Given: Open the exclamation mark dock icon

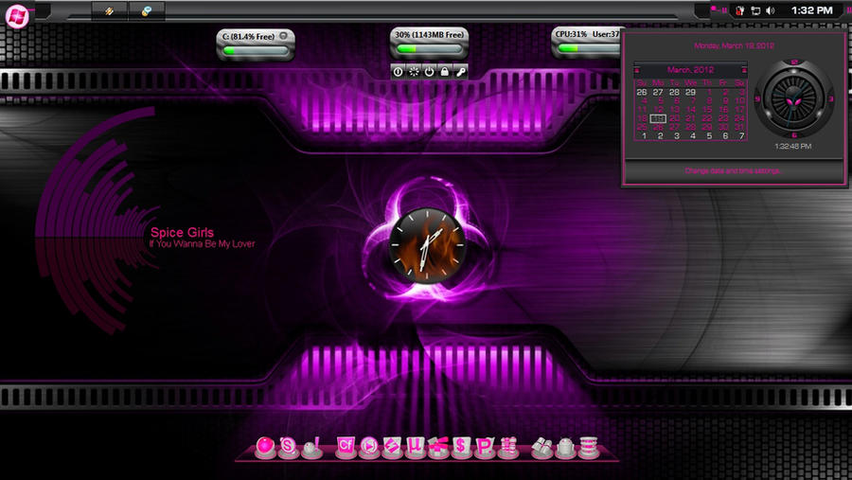Looking at the screenshot, I should (311, 448).
